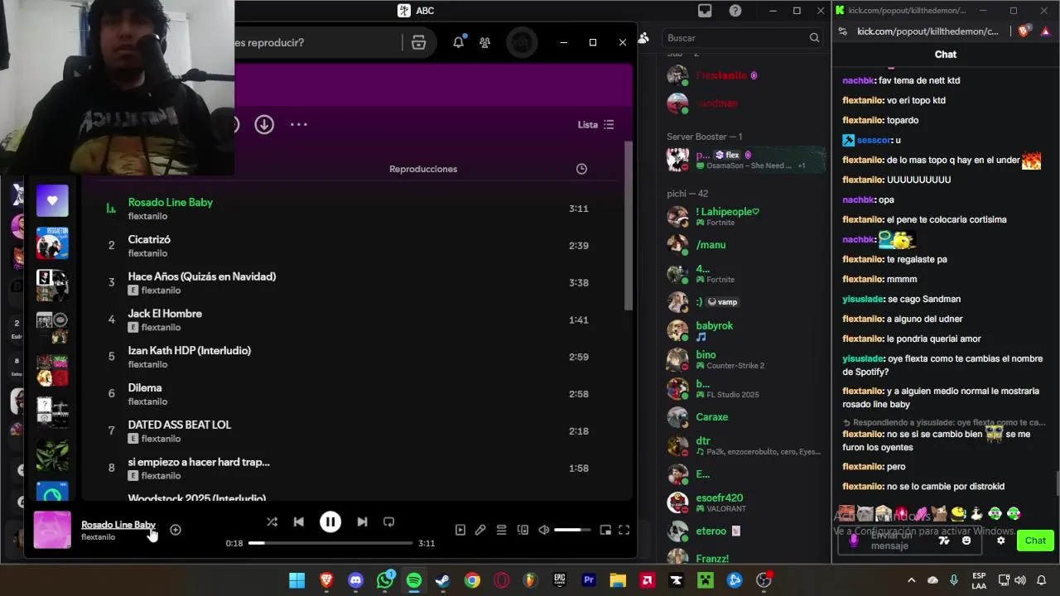Mute Spotify with the speaker icon

tap(544, 530)
